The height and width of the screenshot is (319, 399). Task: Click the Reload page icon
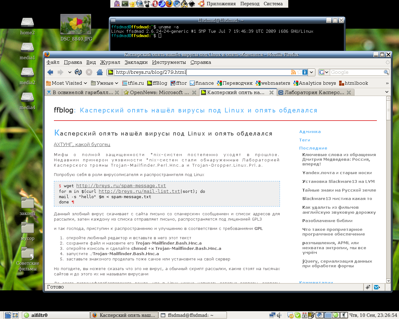[78, 72]
